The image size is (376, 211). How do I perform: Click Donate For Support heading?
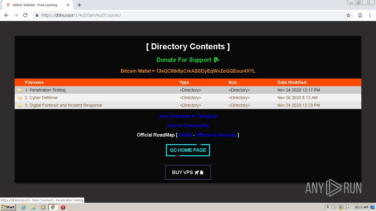pos(188,60)
